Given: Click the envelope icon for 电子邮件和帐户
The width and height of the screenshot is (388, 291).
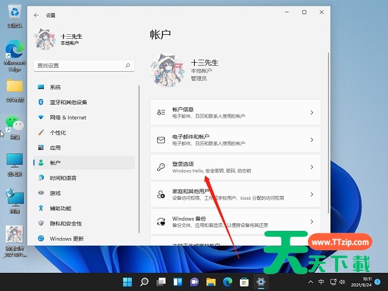Looking at the screenshot, I should click(161, 140).
